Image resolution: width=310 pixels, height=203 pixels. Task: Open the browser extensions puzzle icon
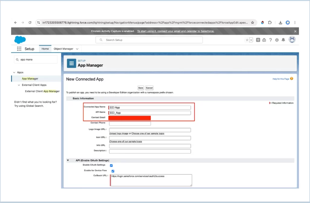coord(270,22)
